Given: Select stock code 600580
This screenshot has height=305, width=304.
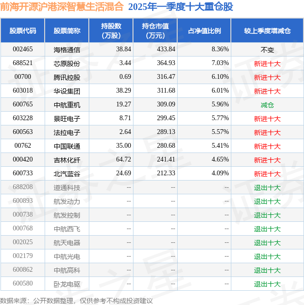Looking at the screenshot, I should click(23, 284).
